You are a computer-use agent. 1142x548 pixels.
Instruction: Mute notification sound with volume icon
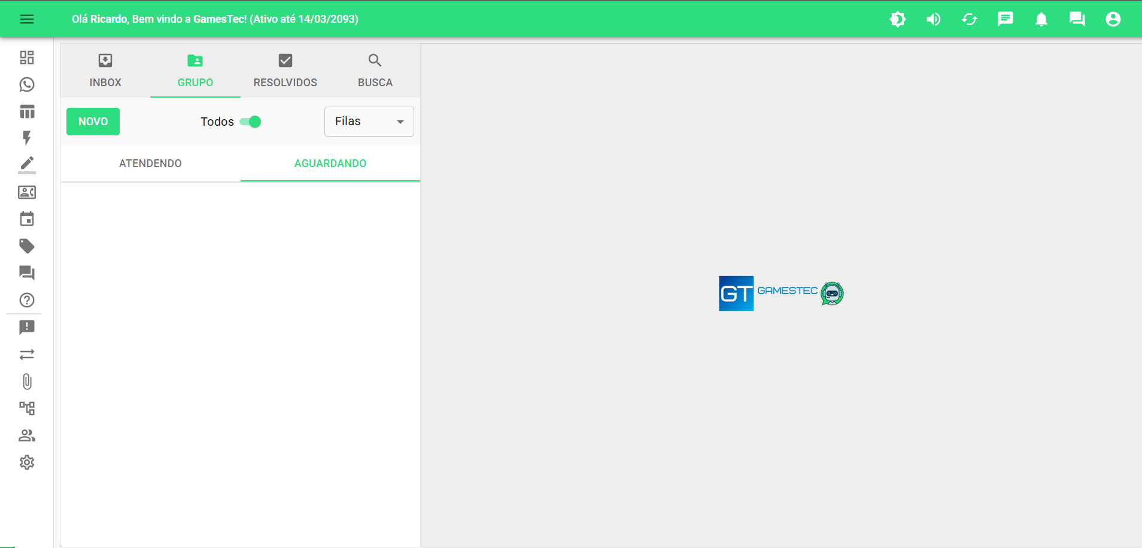point(934,19)
